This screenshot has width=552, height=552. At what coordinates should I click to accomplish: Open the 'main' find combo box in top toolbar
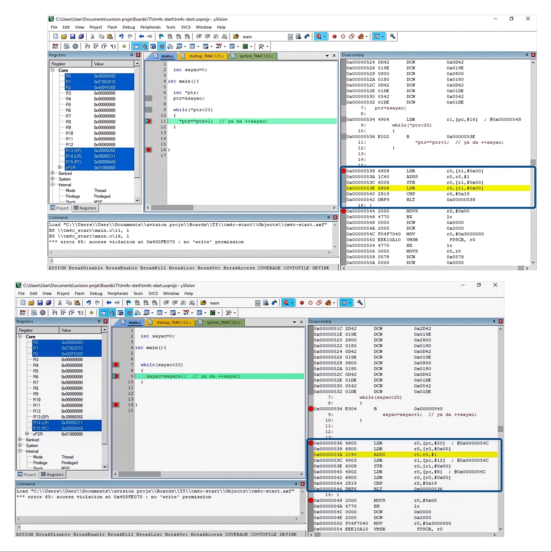pyautogui.click(x=290, y=37)
